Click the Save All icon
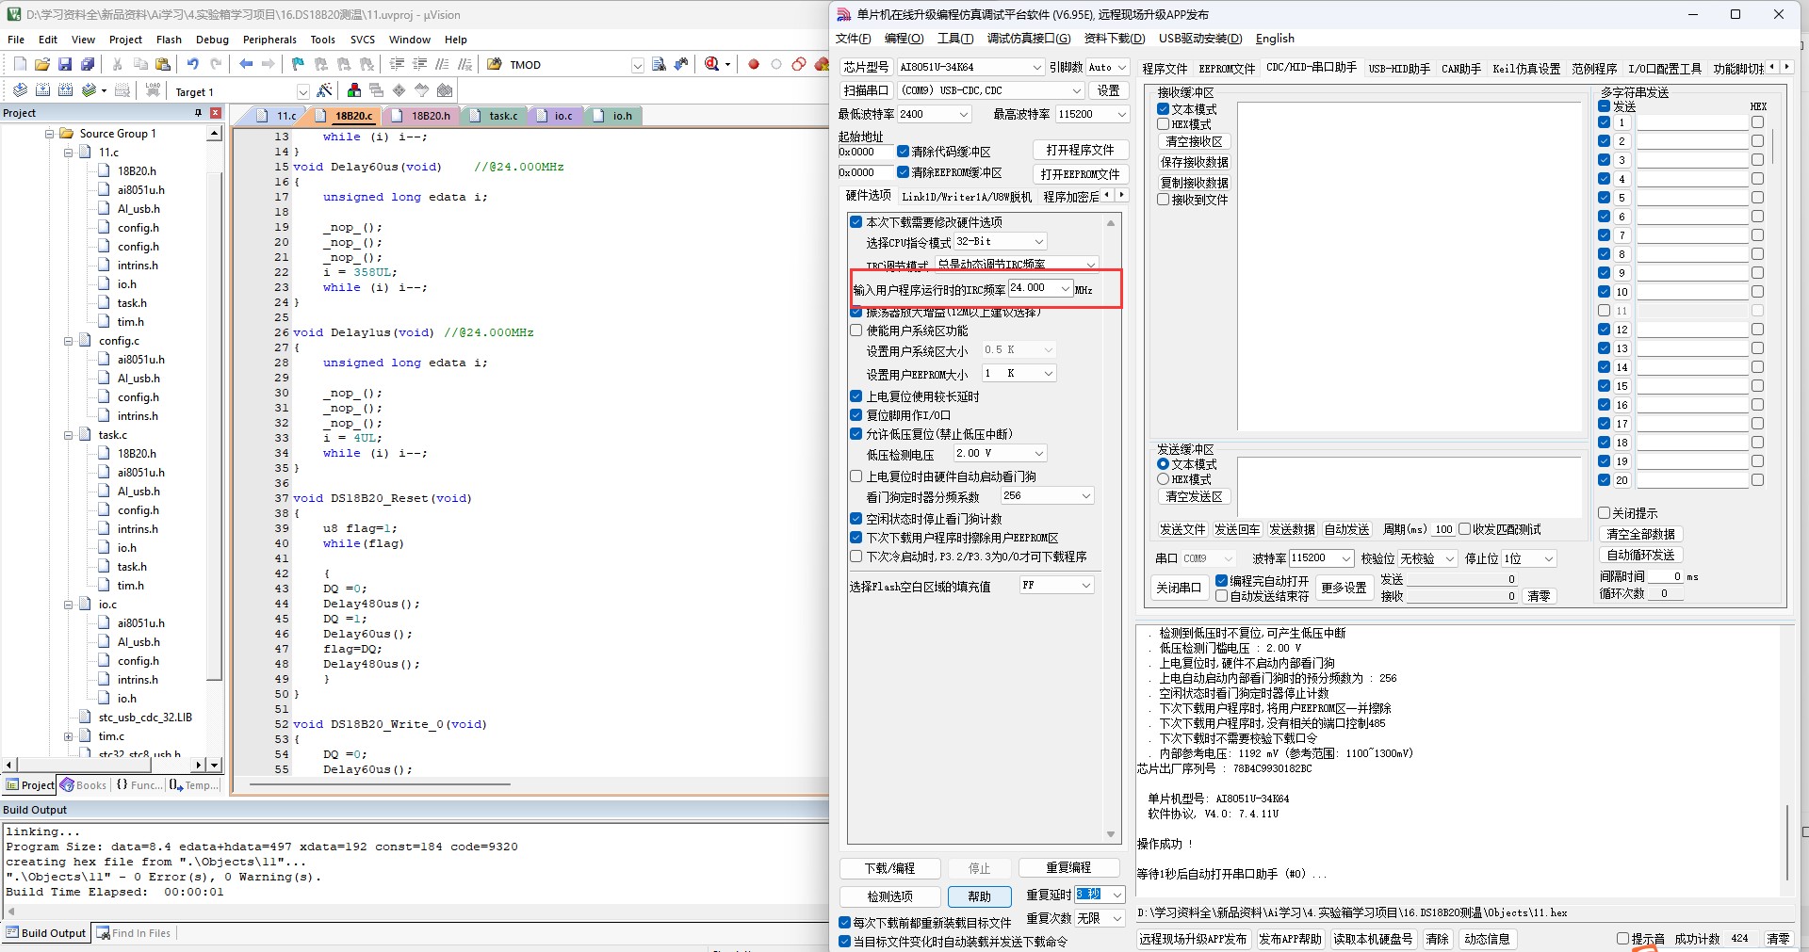This screenshot has width=1809, height=952. 88,64
